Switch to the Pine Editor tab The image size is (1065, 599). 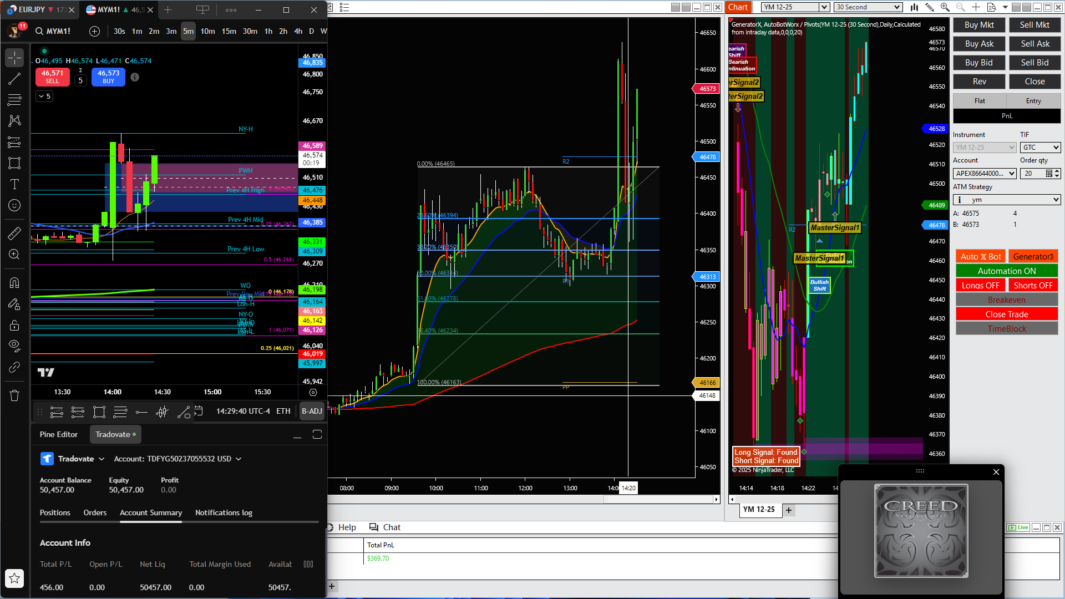pyautogui.click(x=59, y=434)
